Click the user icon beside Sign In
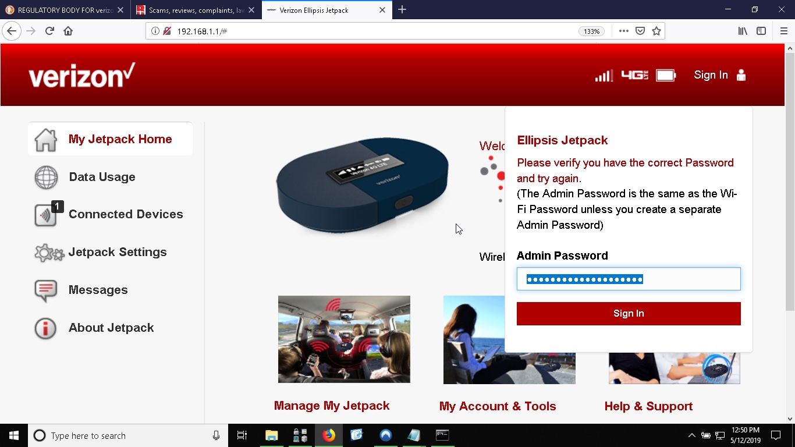 tap(741, 75)
